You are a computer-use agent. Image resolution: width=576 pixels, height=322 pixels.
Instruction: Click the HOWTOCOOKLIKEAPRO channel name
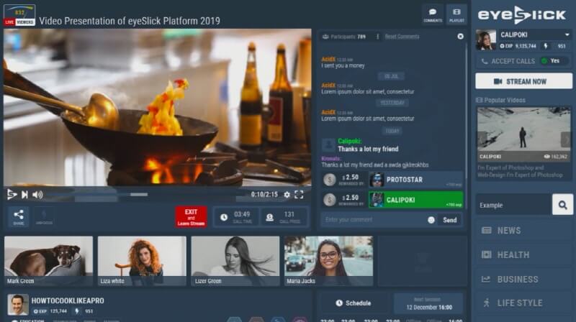68,300
